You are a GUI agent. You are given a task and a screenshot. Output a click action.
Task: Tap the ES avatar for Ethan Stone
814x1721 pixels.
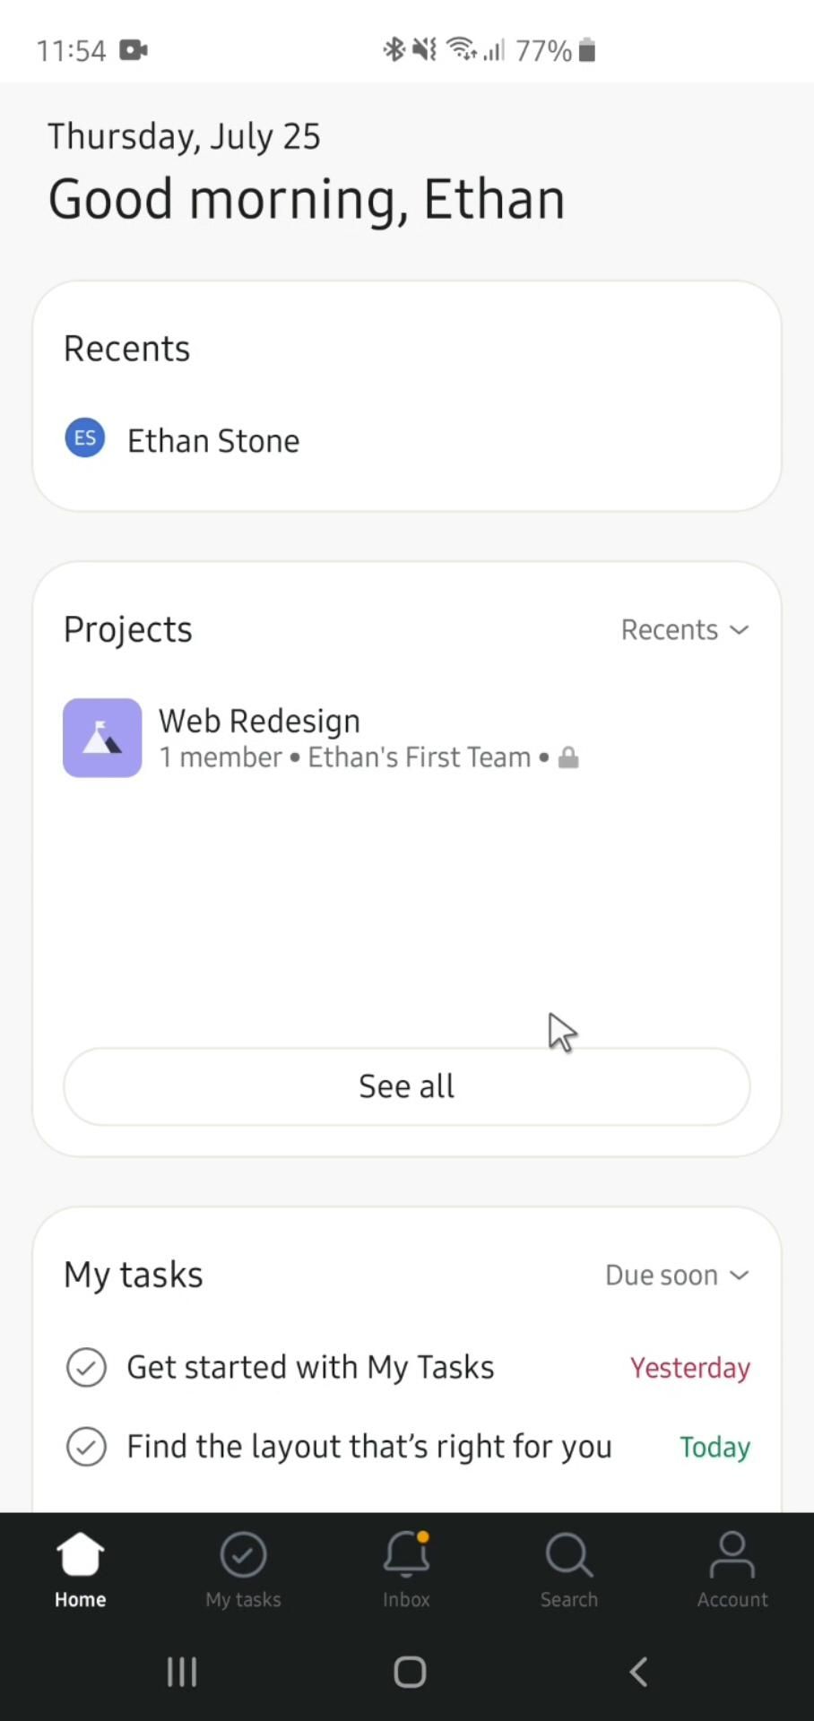(85, 438)
